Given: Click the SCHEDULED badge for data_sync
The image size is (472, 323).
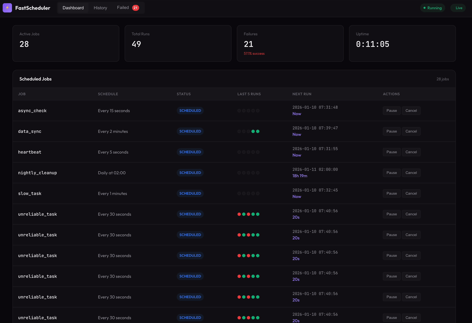Looking at the screenshot, I should click(190, 131).
